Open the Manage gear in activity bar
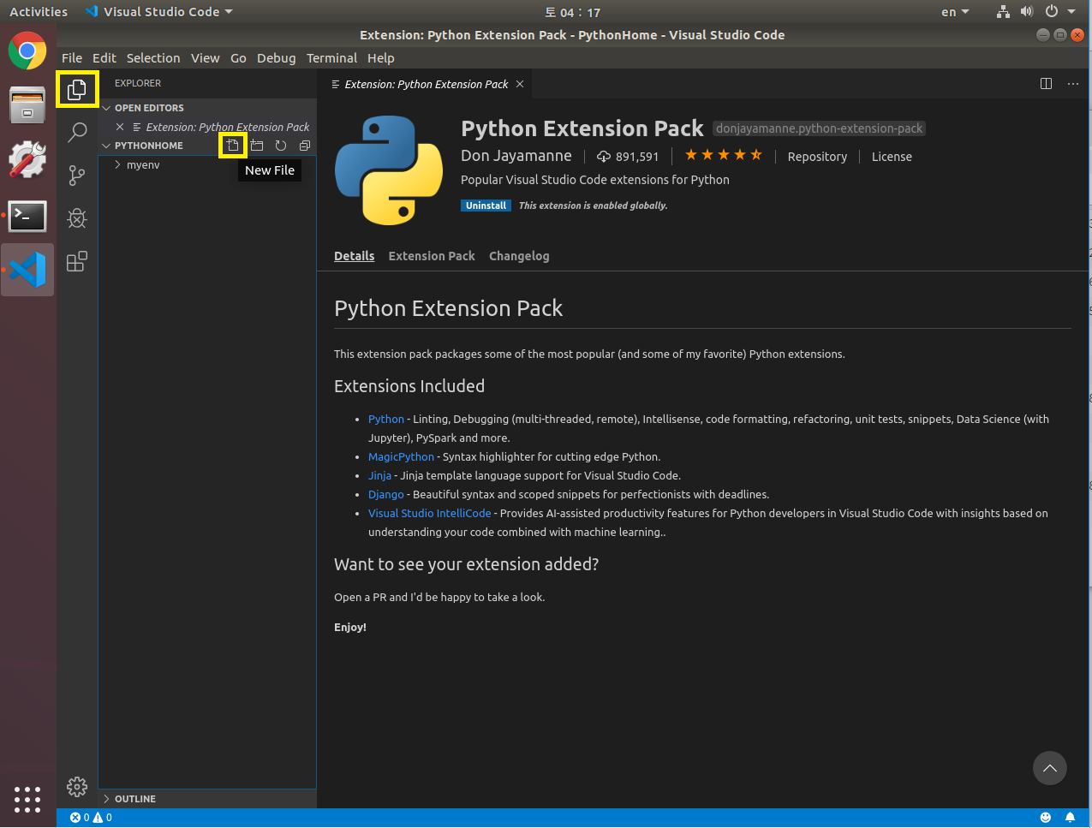Viewport: 1092px width, 828px height. [77, 786]
